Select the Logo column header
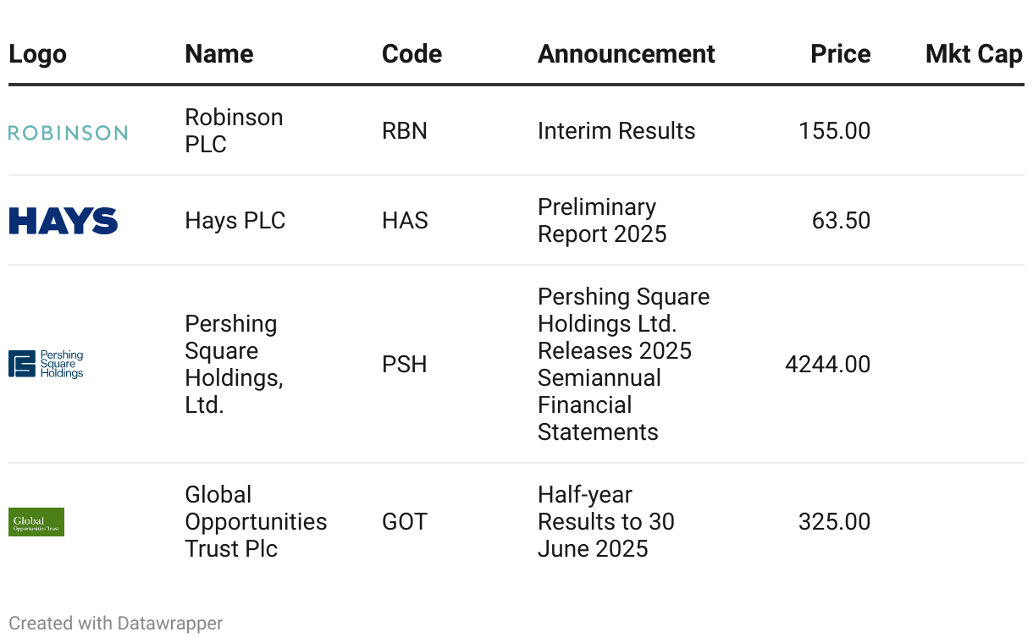 [x=37, y=54]
